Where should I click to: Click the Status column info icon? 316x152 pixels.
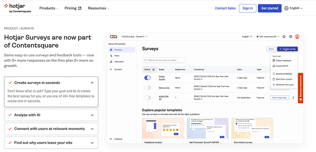pos(153,69)
